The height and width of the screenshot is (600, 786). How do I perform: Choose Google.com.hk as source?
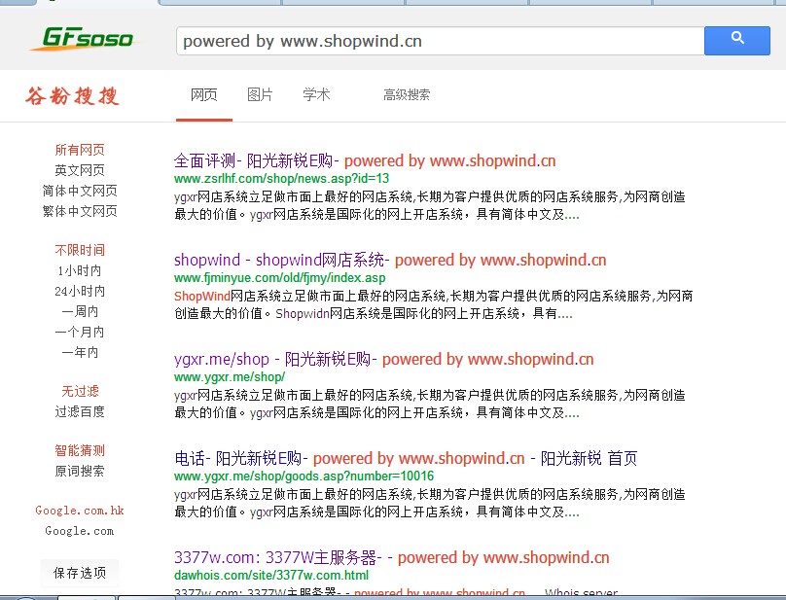click(x=80, y=511)
